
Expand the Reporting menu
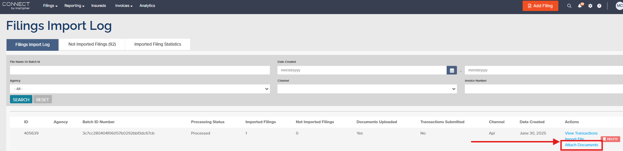point(74,6)
